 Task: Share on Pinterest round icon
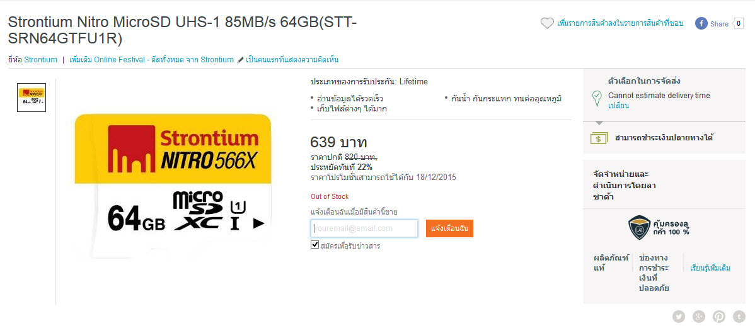(x=719, y=317)
